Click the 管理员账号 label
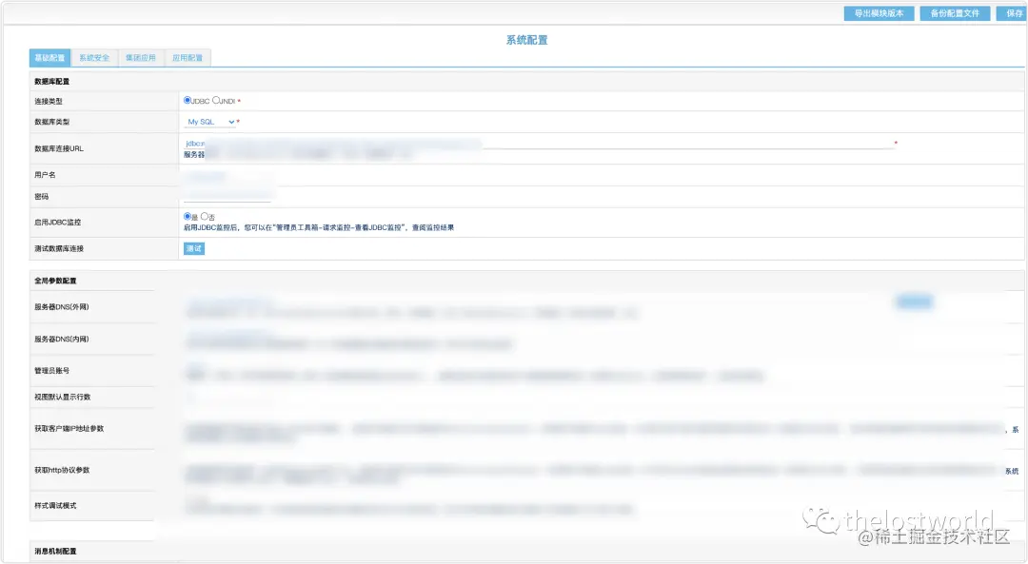Viewport: 1028px width, 564px height. [x=51, y=370]
